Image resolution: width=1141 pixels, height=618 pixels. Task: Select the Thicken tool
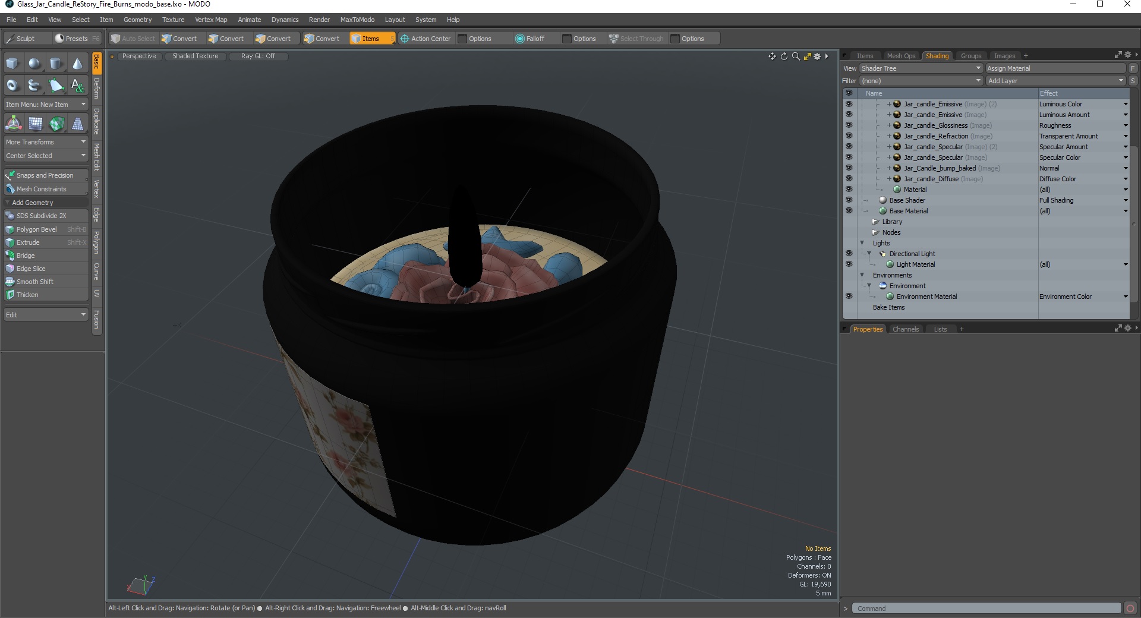tap(46, 295)
